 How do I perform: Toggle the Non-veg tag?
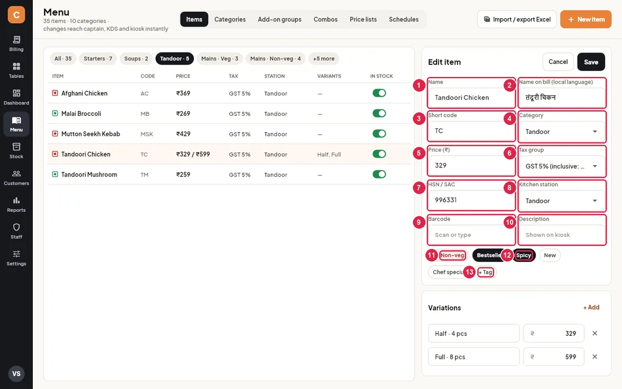pos(452,256)
